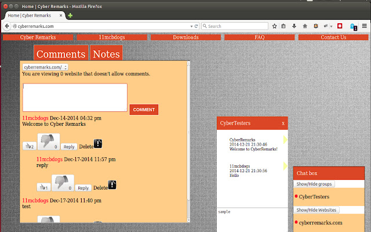
Task: Click the report exclamation icon on the welcome comment
Action: click(99, 143)
